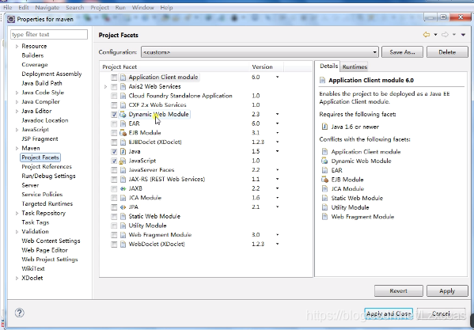Check the CXF 2.x Web Services checkbox
The height and width of the screenshot is (330, 474).
pos(114,105)
